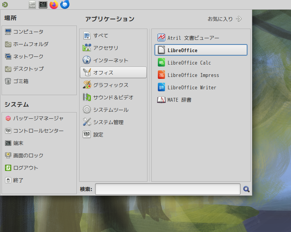This screenshot has width=291, height=232.
Task: Click the 端末 terminal icon in the System list
Action: pyautogui.click(x=8, y=143)
